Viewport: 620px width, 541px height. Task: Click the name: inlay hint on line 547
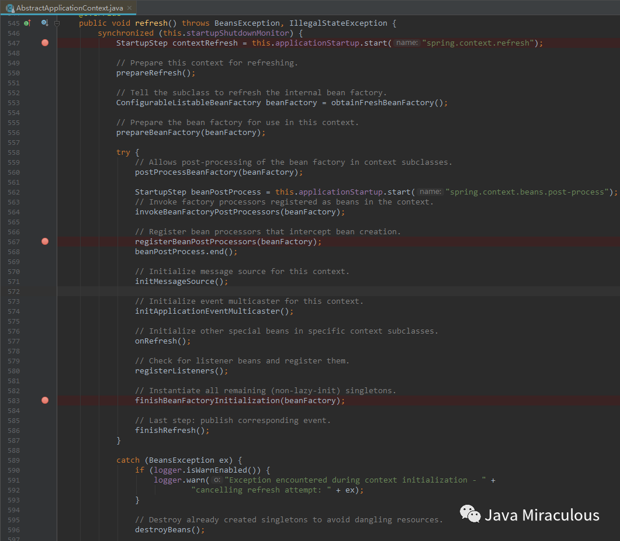click(x=407, y=43)
